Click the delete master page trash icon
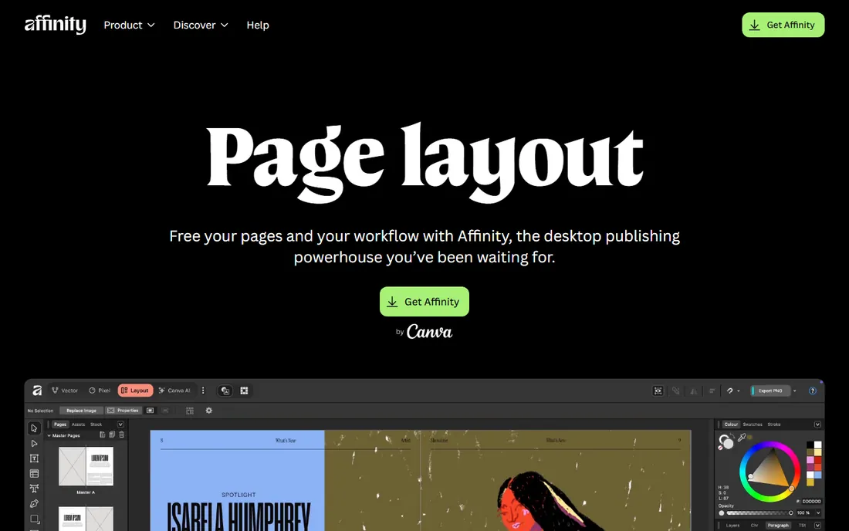 pos(121,435)
